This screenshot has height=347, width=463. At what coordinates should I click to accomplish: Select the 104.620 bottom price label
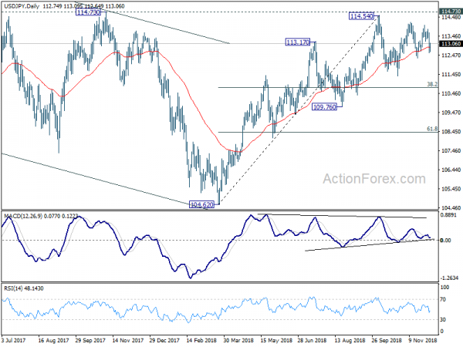coord(201,204)
